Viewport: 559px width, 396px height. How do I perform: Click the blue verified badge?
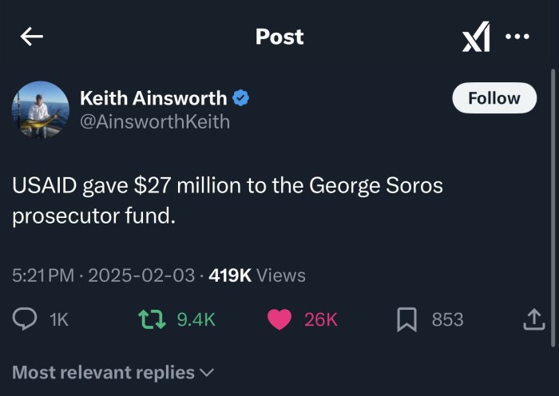coord(241,98)
